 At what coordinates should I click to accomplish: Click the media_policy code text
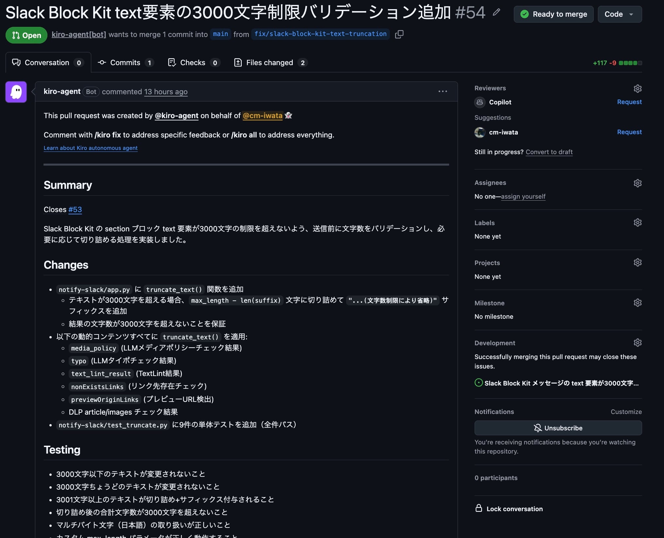94,348
